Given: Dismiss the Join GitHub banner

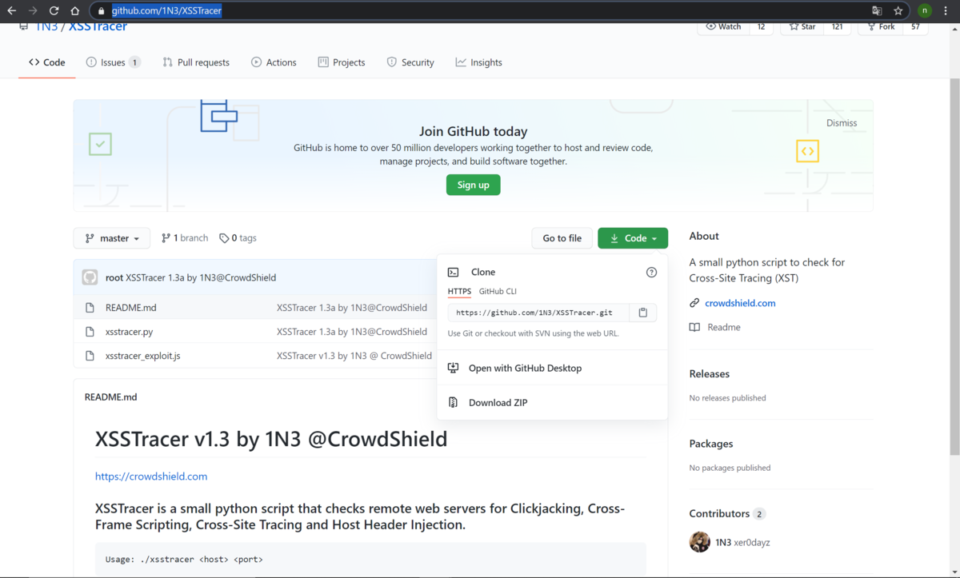Looking at the screenshot, I should coord(842,123).
